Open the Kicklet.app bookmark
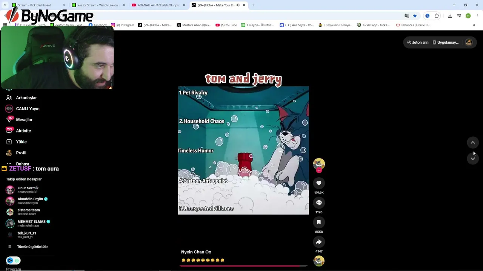 pos(374,25)
